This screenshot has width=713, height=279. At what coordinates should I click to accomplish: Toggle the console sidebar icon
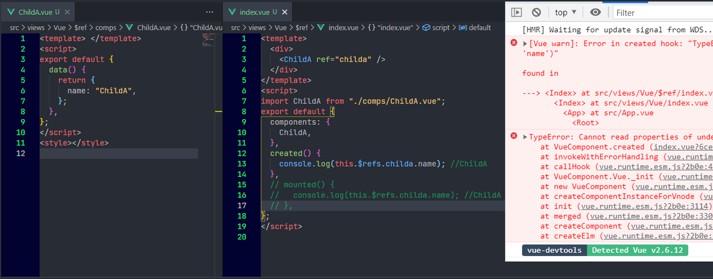pos(517,12)
